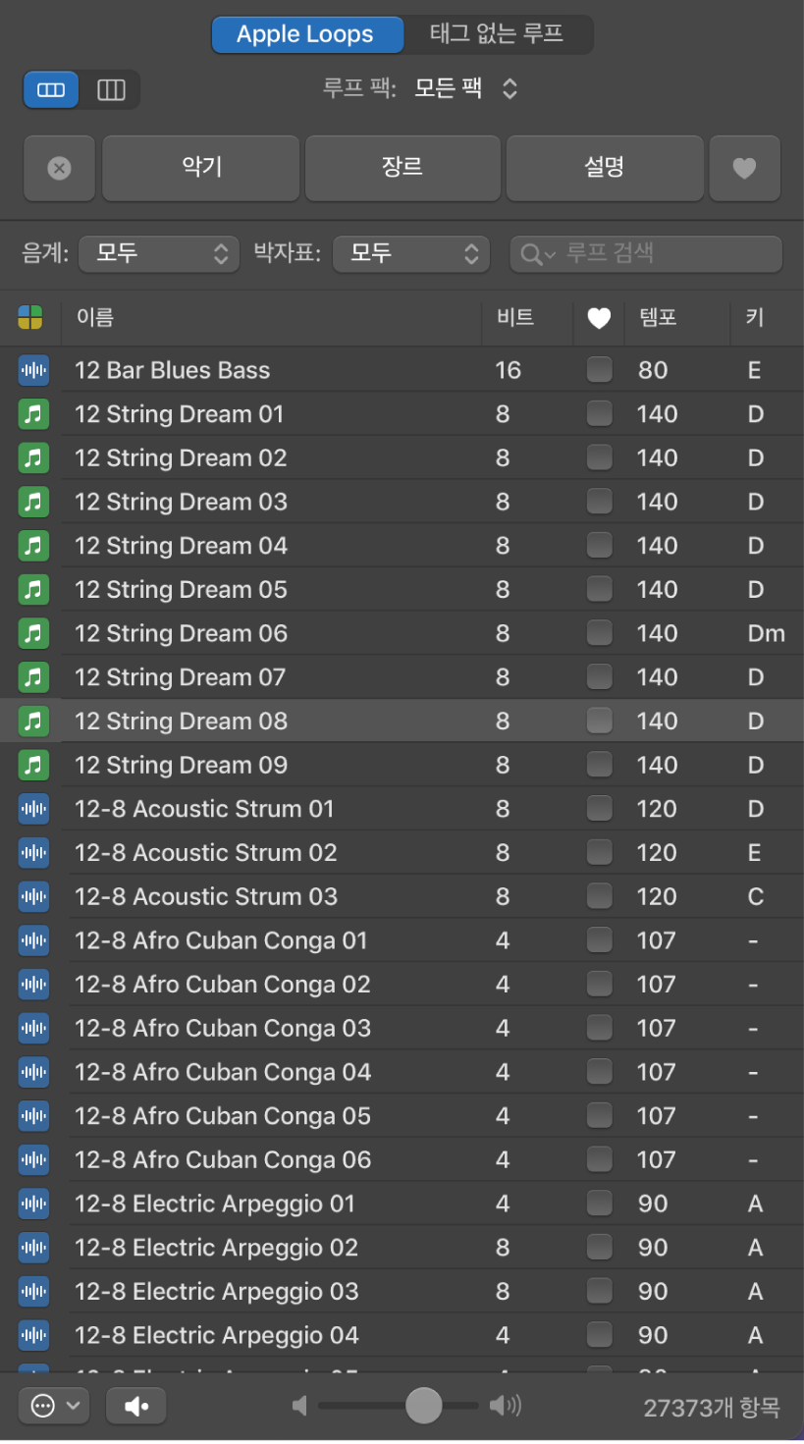Favorite 12-8 Electric Arpeggio 04

click(x=599, y=1335)
